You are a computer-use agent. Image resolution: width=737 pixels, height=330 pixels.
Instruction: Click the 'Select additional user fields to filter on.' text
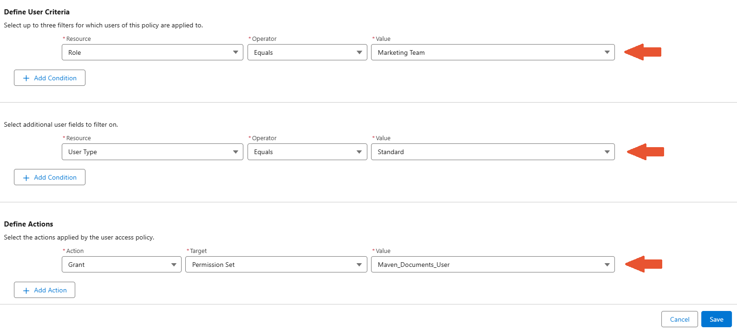61,124
